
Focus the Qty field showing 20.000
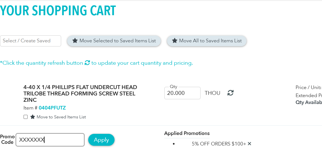pyautogui.click(x=182, y=93)
